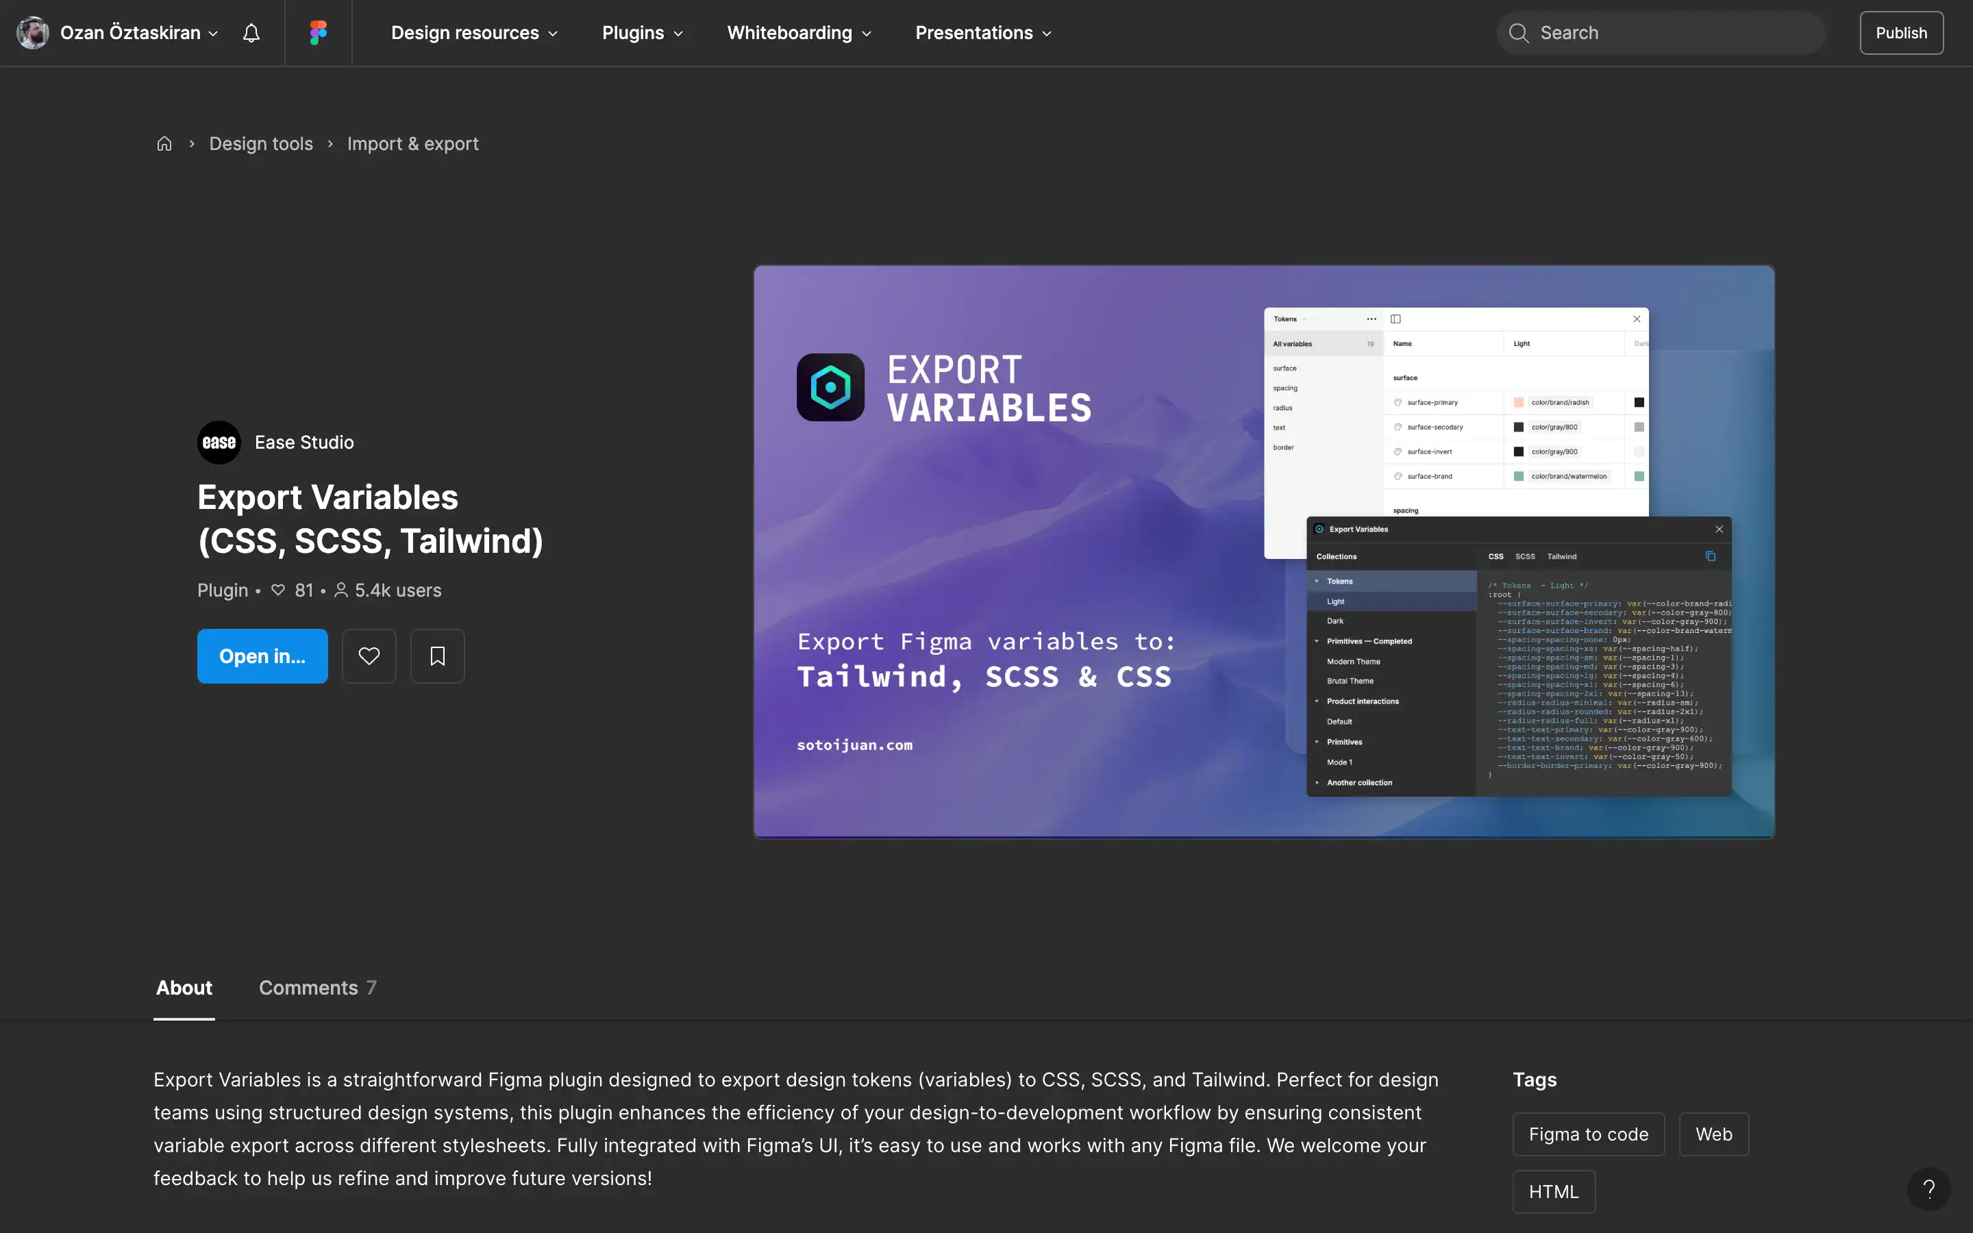Open the Design resources menu
This screenshot has width=1973, height=1233.
pyautogui.click(x=475, y=33)
